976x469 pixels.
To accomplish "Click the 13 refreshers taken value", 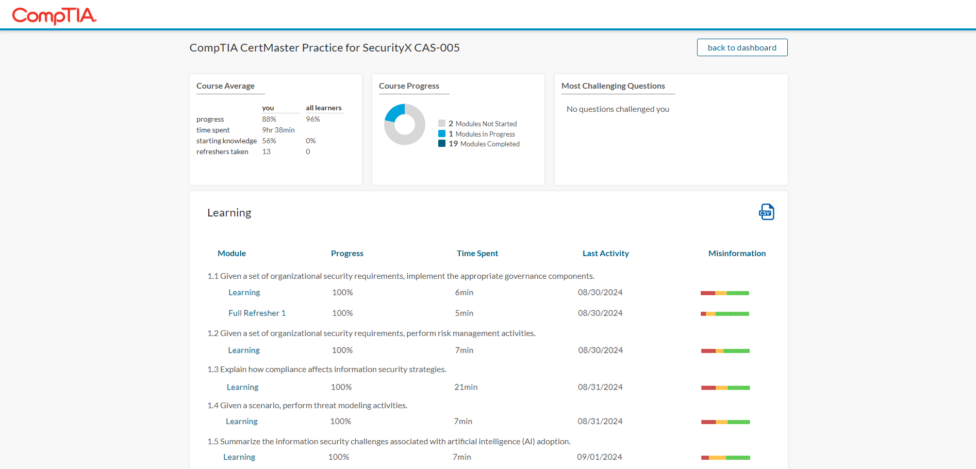I will click(x=266, y=152).
